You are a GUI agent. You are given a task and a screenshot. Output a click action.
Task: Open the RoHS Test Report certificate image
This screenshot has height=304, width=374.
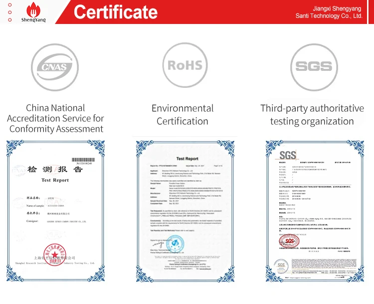(185, 211)
